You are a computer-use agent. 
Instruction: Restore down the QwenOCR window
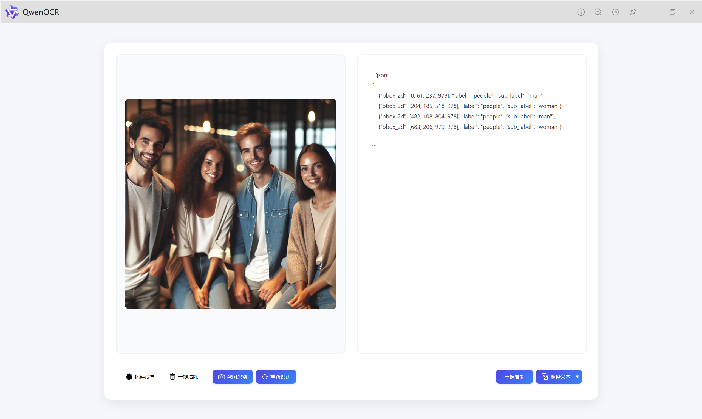(672, 12)
